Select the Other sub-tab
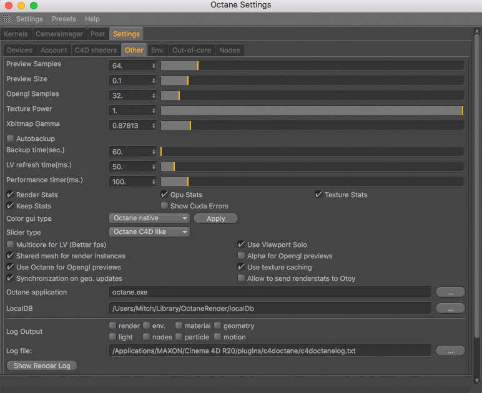The image size is (482, 393). (x=134, y=51)
